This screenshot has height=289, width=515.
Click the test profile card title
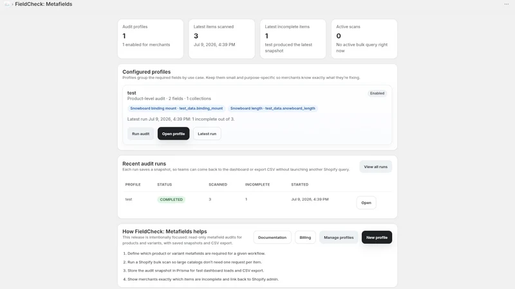coord(132,93)
